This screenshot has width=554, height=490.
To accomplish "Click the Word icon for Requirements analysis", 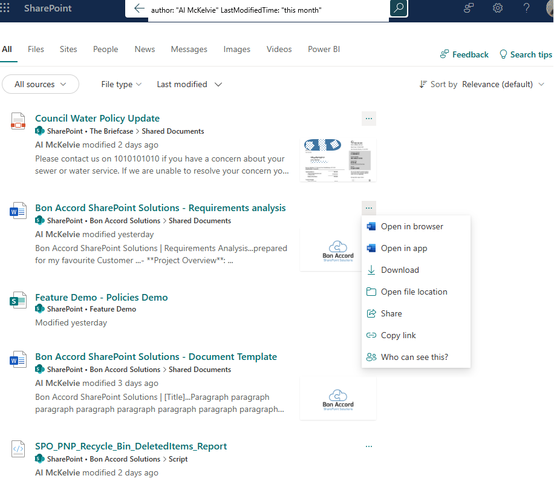I will pos(18,211).
